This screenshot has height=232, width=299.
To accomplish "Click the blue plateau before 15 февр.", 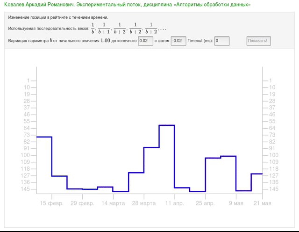I will pos(44,137).
